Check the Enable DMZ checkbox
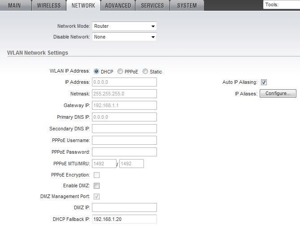 click(x=96, y=186)
